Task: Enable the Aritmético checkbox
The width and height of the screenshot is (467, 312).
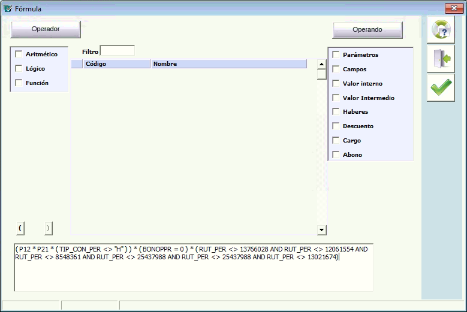Action: 19,54
